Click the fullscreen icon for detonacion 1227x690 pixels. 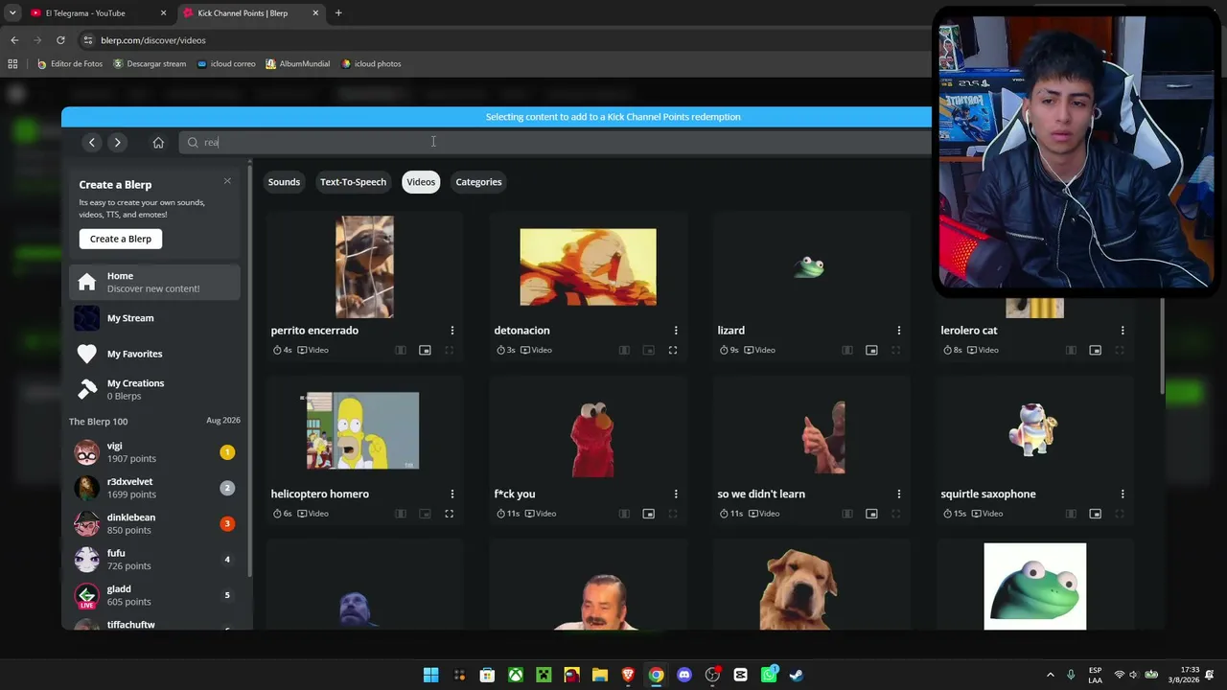673,351
